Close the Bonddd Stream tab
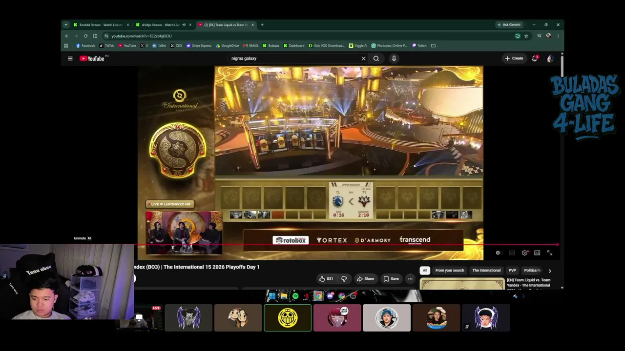 coord(128,25)
